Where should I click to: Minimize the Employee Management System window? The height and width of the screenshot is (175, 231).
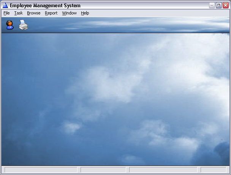click(x=212, y=5)
